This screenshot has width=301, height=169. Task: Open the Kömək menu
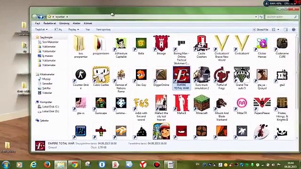pyautogui.click(x=88, y=23)
